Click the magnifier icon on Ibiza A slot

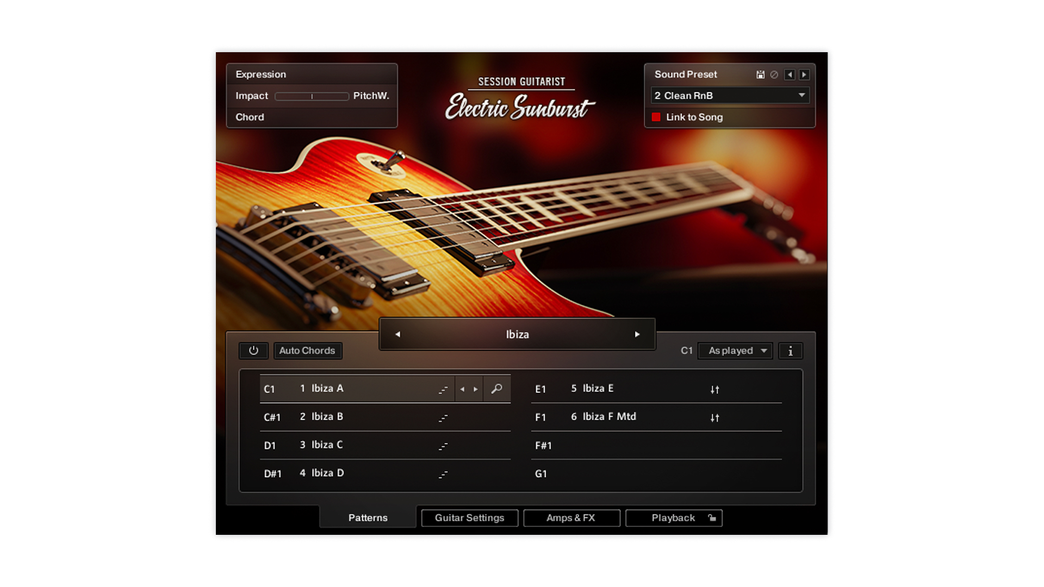click(496, 389)
